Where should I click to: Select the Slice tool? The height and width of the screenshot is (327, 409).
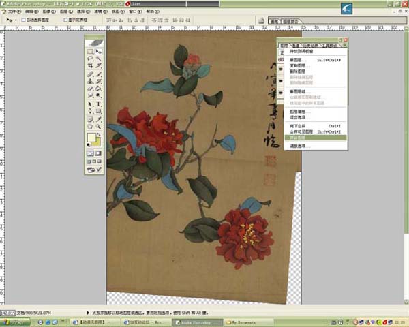point(98,65)
